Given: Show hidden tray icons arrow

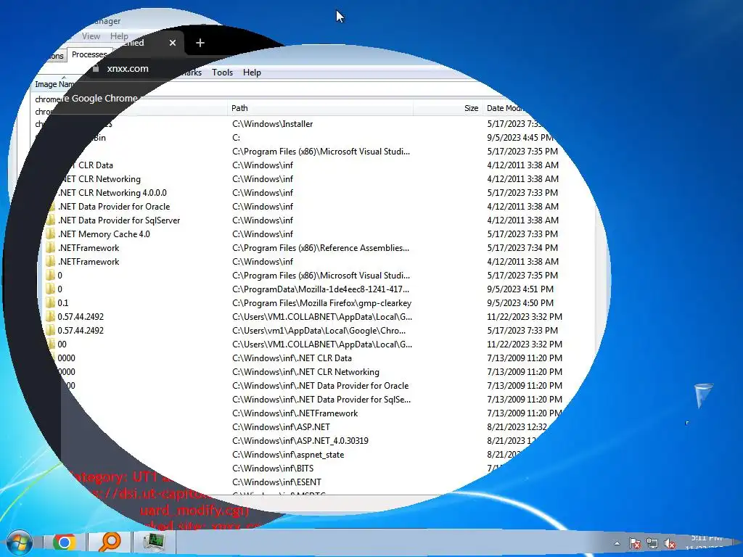Looking at the screenshot, I should coord(617,544).
